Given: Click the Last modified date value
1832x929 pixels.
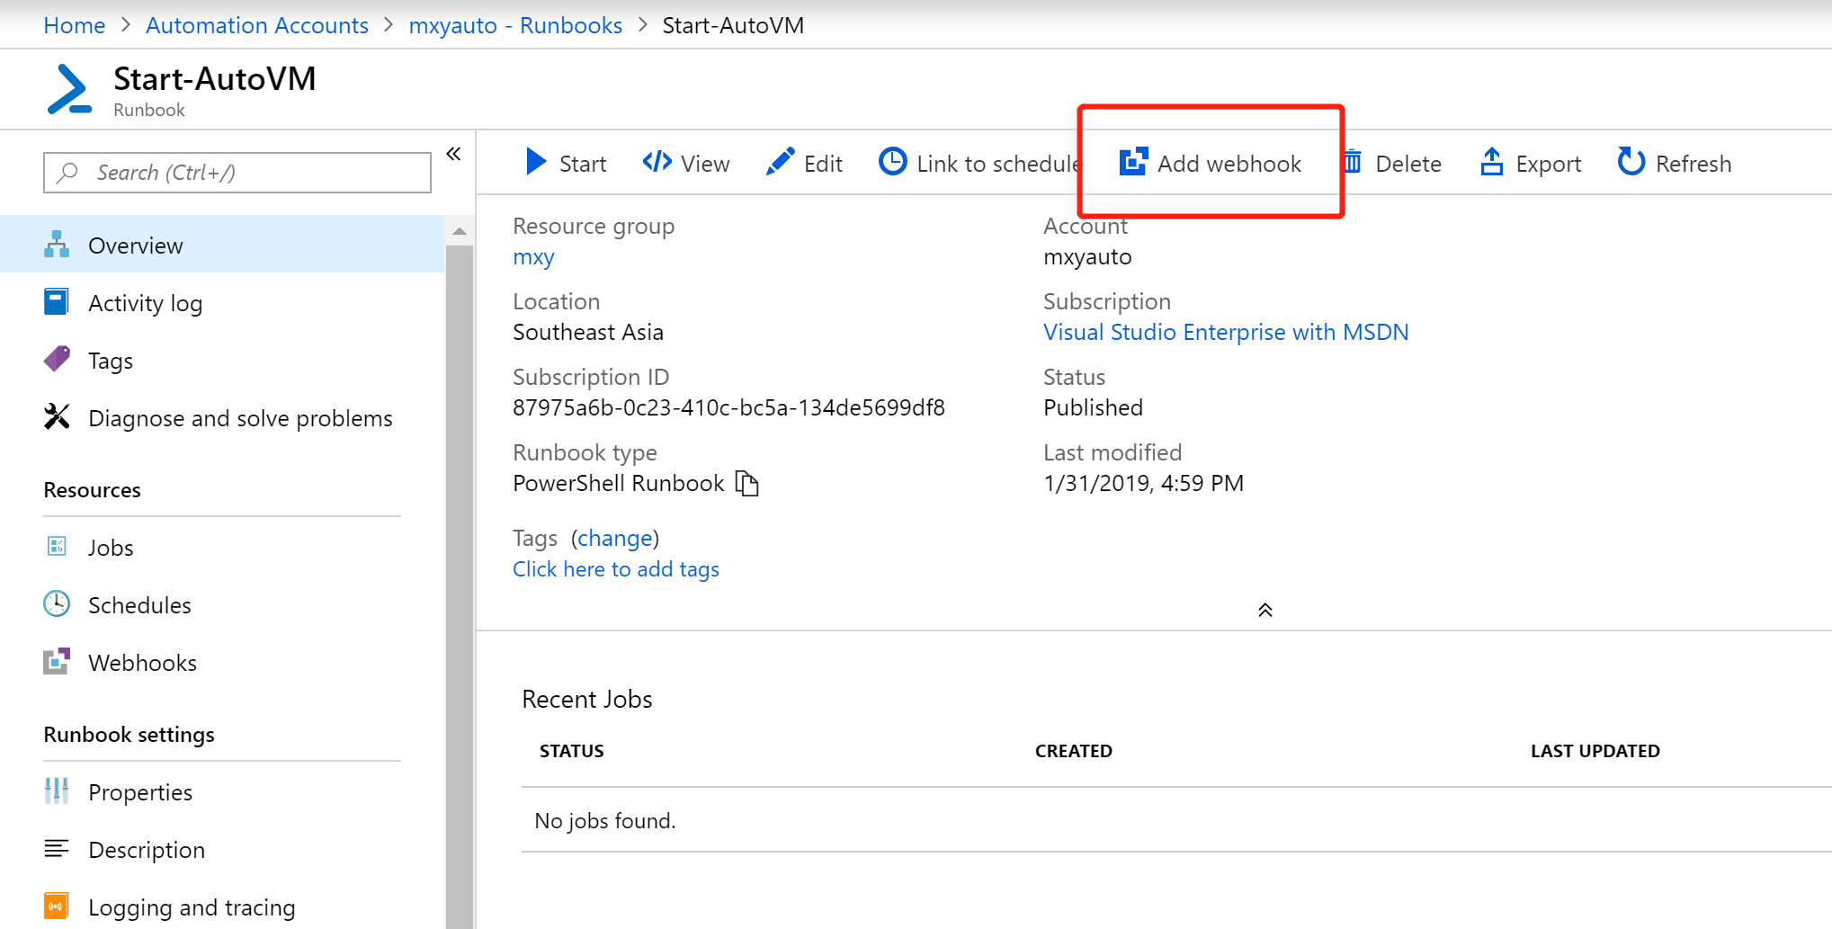Looking at the screenshot, I should pos(1143,483).
